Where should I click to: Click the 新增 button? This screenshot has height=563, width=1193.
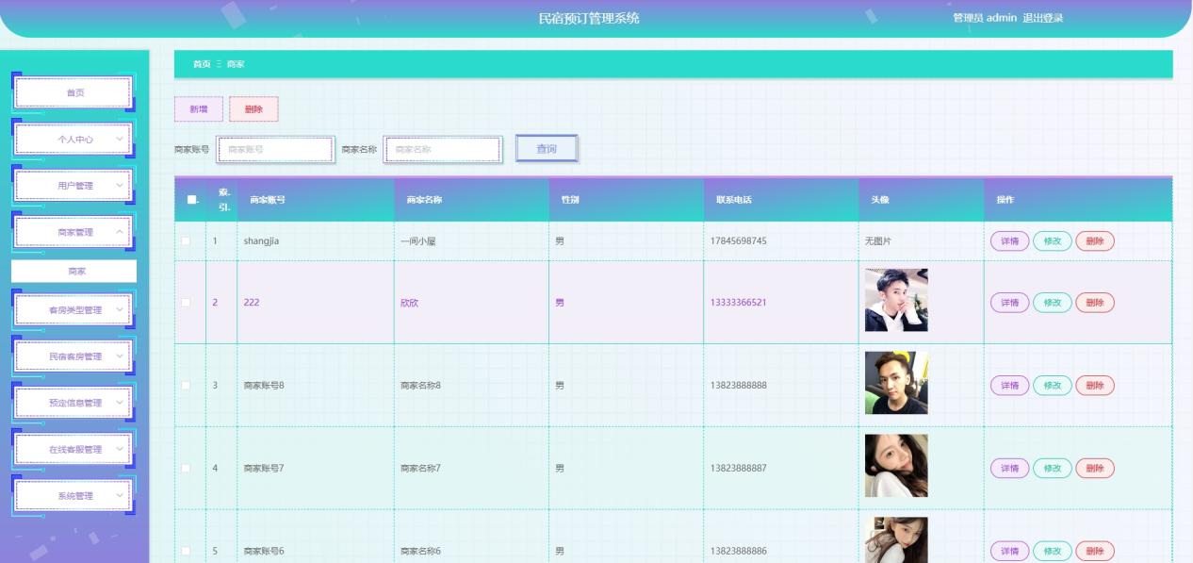199,109
